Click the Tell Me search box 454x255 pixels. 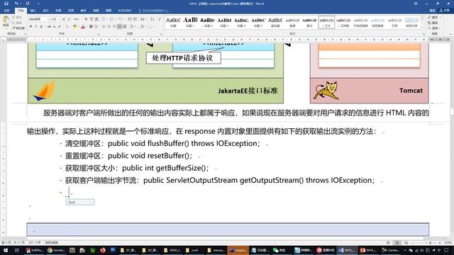pos(155,11)
